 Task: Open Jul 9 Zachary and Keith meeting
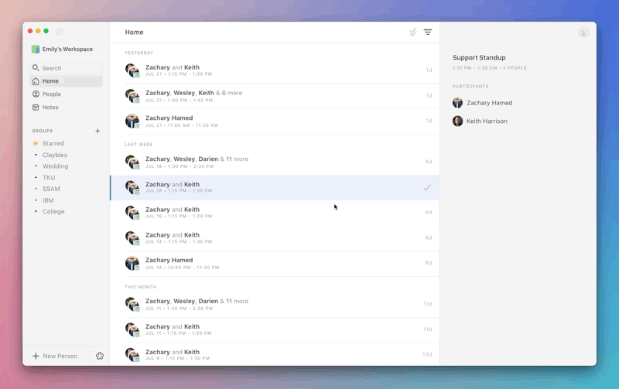[x=275, y=354]
